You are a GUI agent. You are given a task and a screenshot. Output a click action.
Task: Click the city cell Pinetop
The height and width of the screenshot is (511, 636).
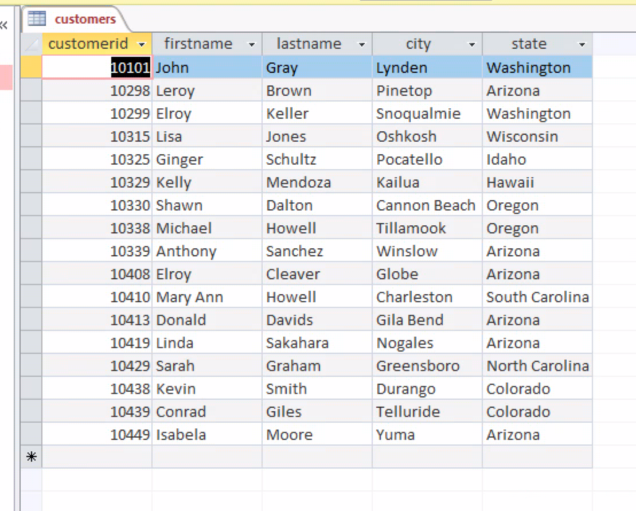tap(427, 90)
